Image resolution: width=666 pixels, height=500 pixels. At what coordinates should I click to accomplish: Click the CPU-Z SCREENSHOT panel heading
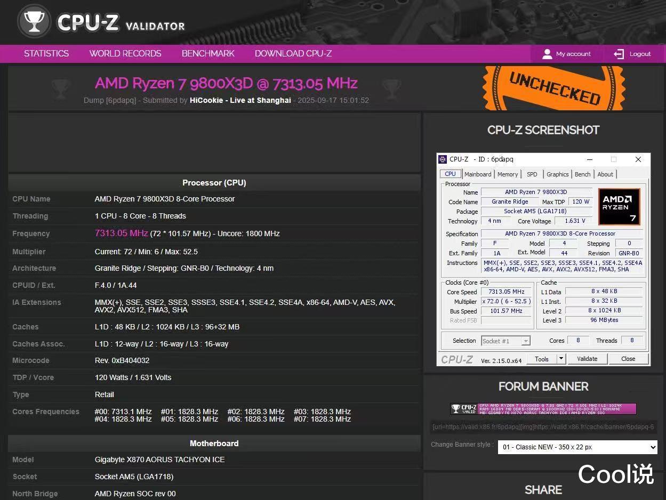click(x=543, y=130)
